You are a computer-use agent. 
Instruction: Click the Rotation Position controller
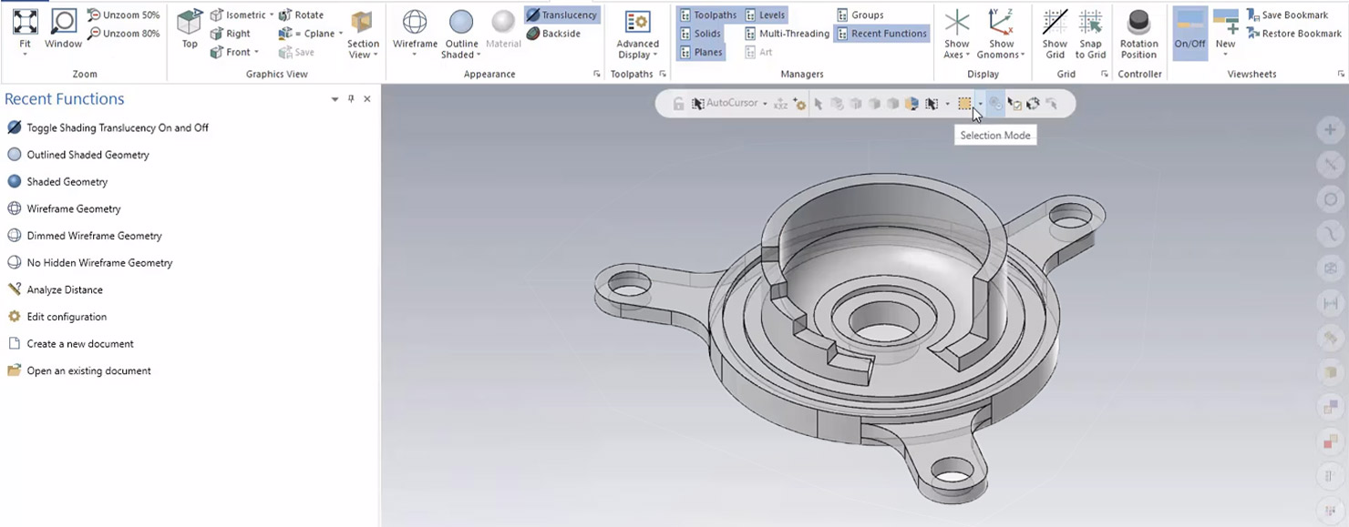pos(1138,23)
